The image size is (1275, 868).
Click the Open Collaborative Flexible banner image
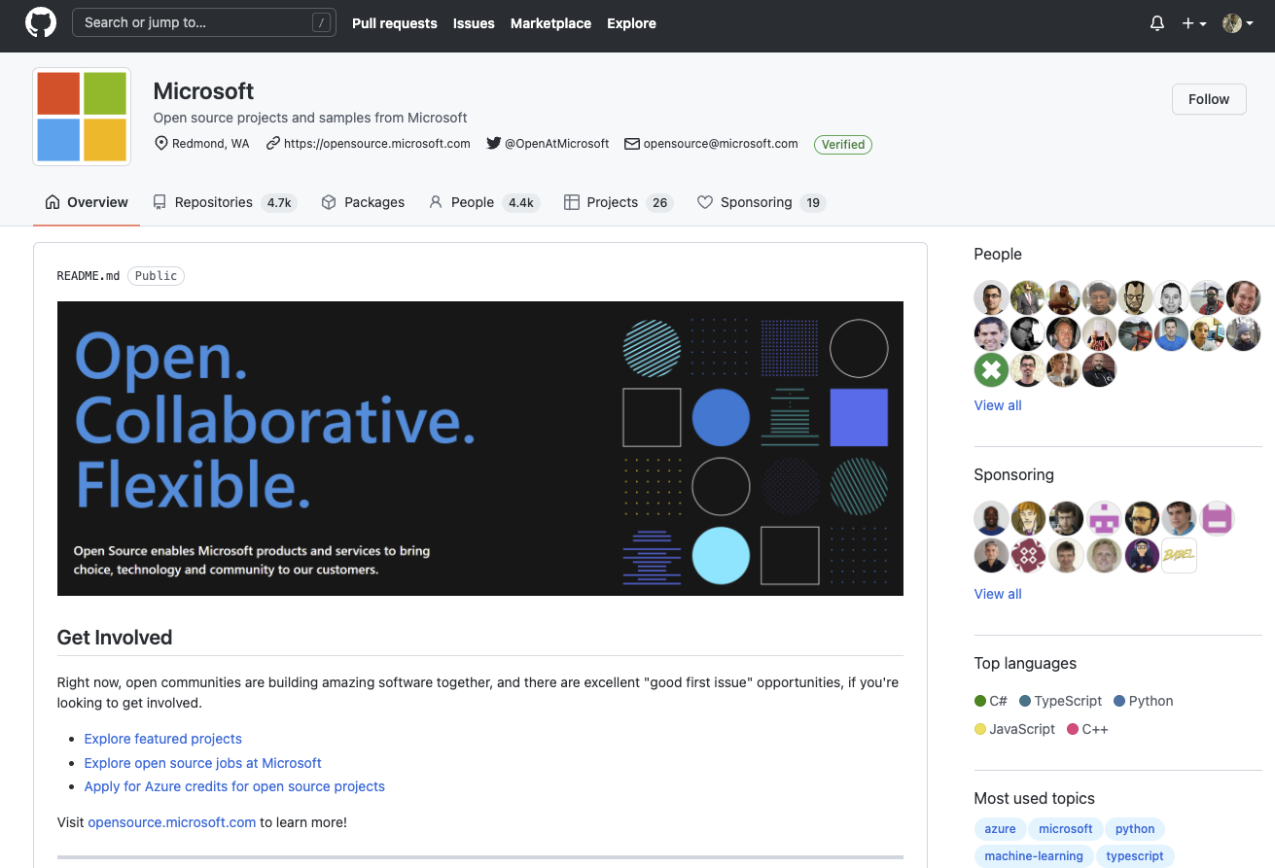[480, 448]
